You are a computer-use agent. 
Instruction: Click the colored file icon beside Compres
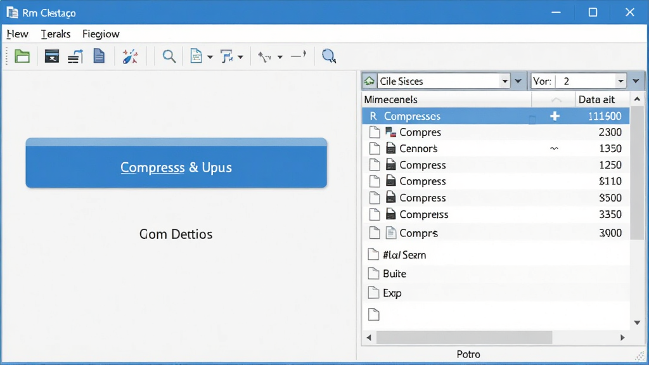click(390, 132)
